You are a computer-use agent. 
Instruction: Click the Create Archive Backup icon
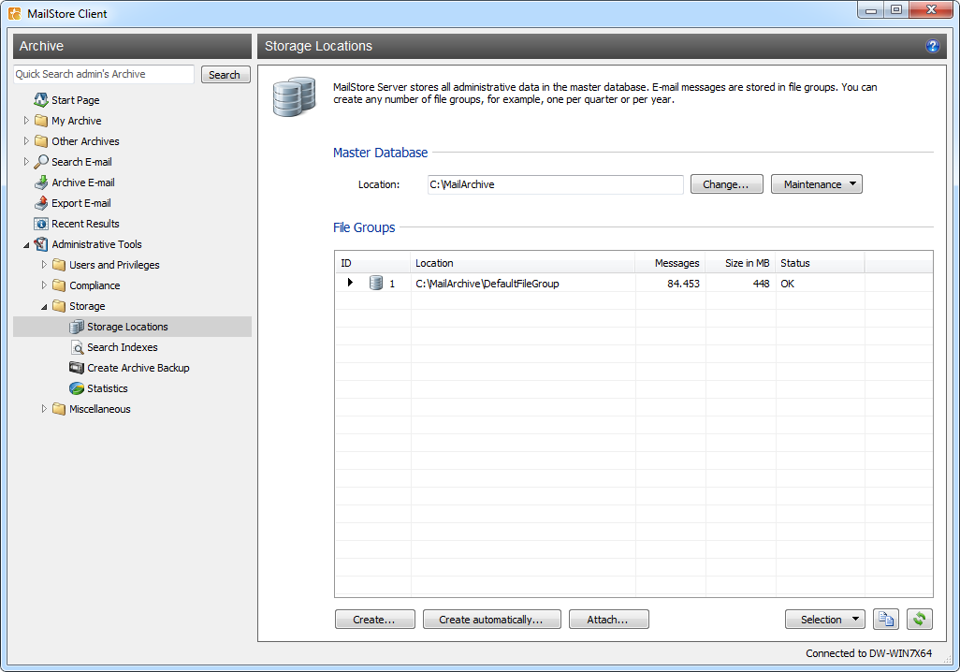tap(77, 368)
